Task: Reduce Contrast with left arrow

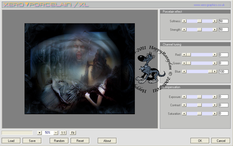Action: 184,105
